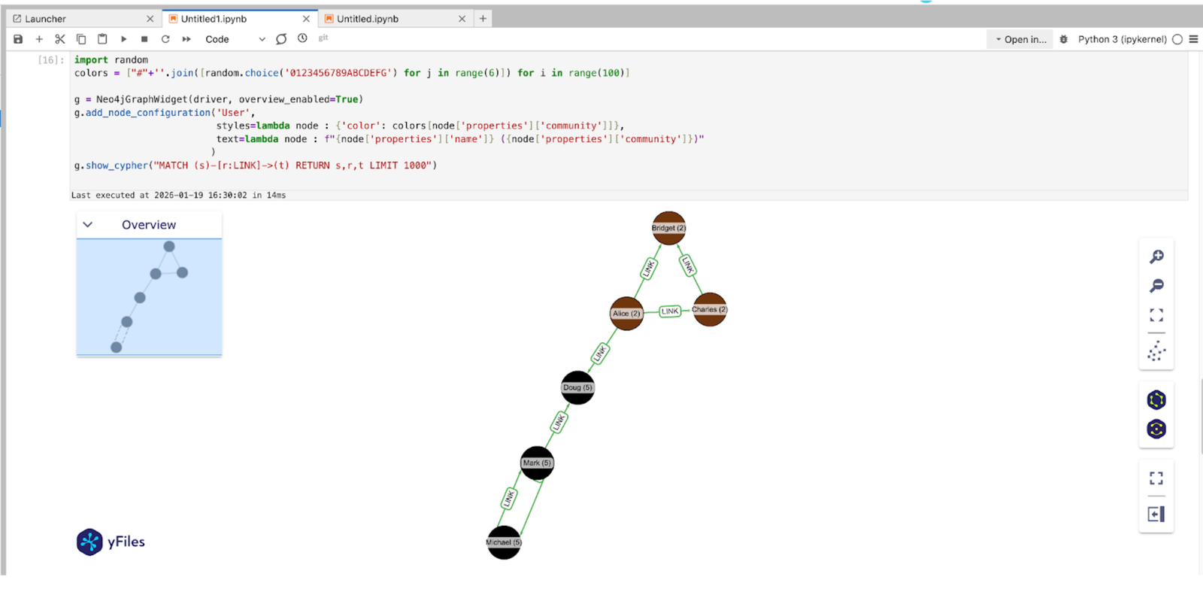
Task: Select the Bridget (2) node
Action: coord(668,228)
